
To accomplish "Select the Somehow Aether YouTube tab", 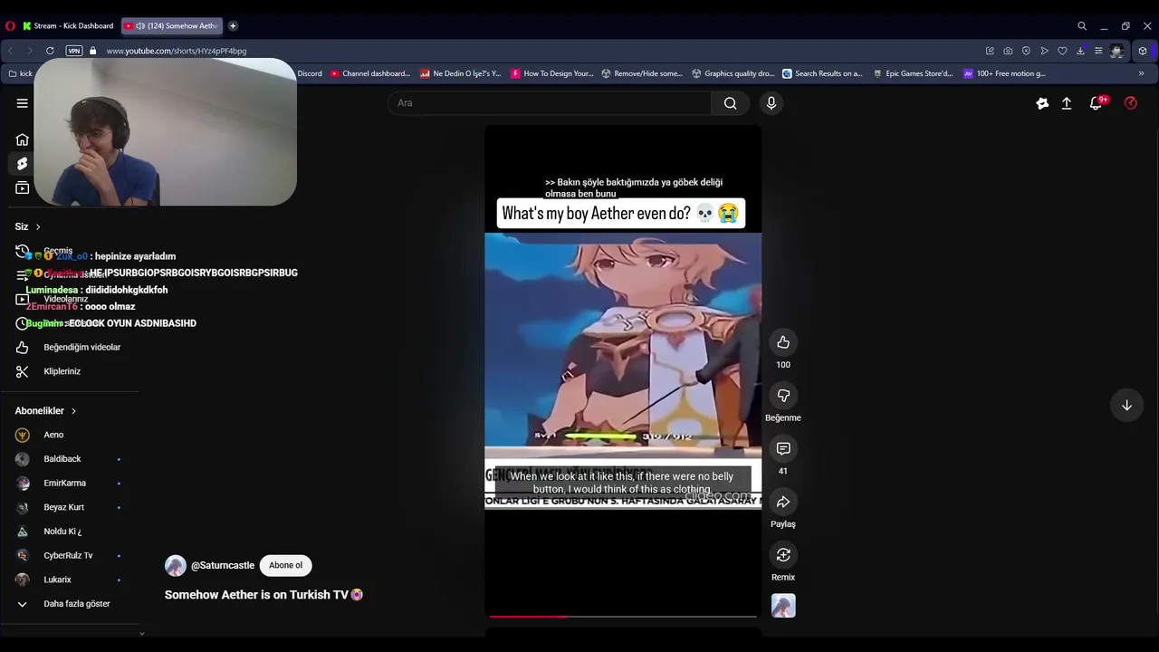I will (x=172, y=25).
